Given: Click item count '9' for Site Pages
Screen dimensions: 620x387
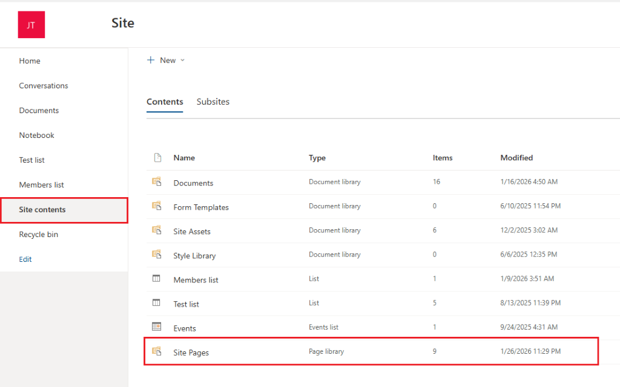Looking at the screenshot, I should [x=435, y=351].
